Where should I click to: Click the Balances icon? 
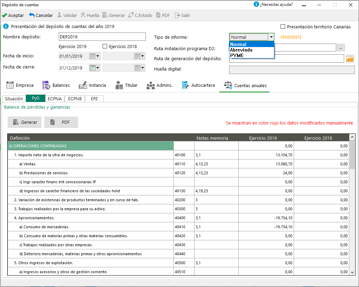click(x=46, y=85)
